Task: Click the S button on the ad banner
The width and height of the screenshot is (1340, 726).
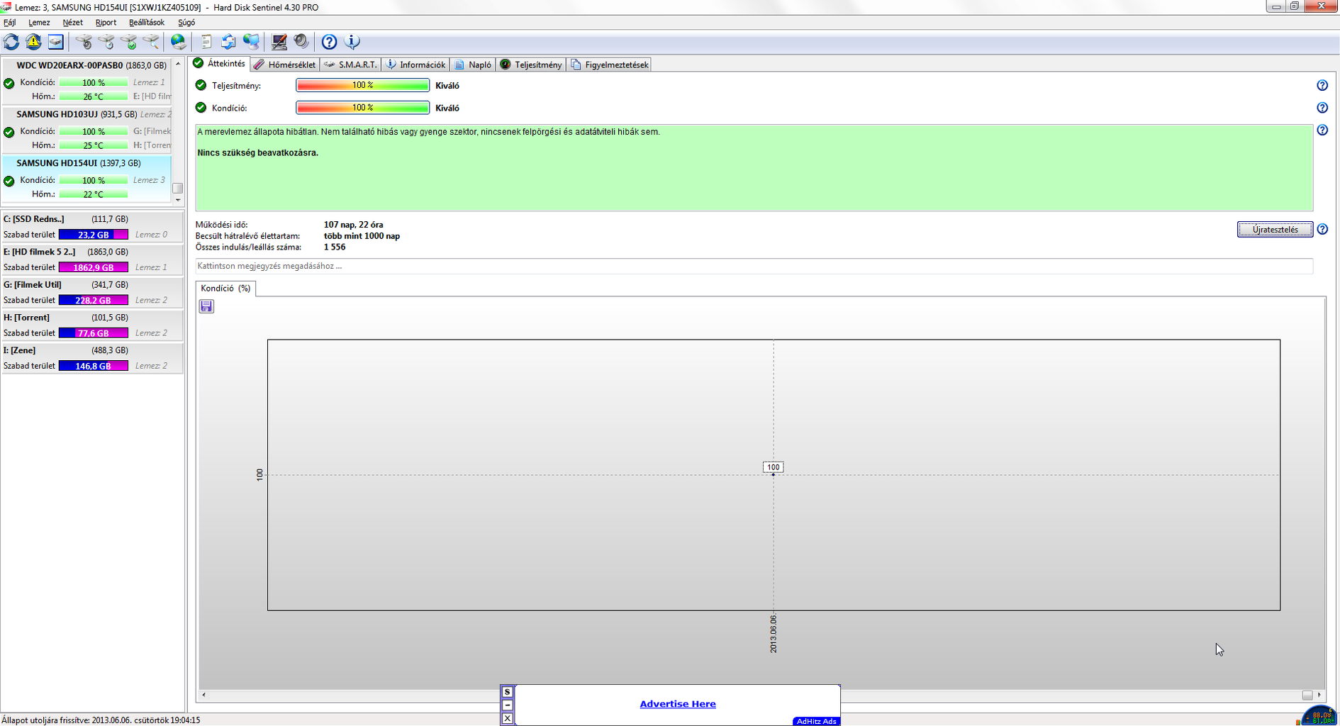Action: 507,692
